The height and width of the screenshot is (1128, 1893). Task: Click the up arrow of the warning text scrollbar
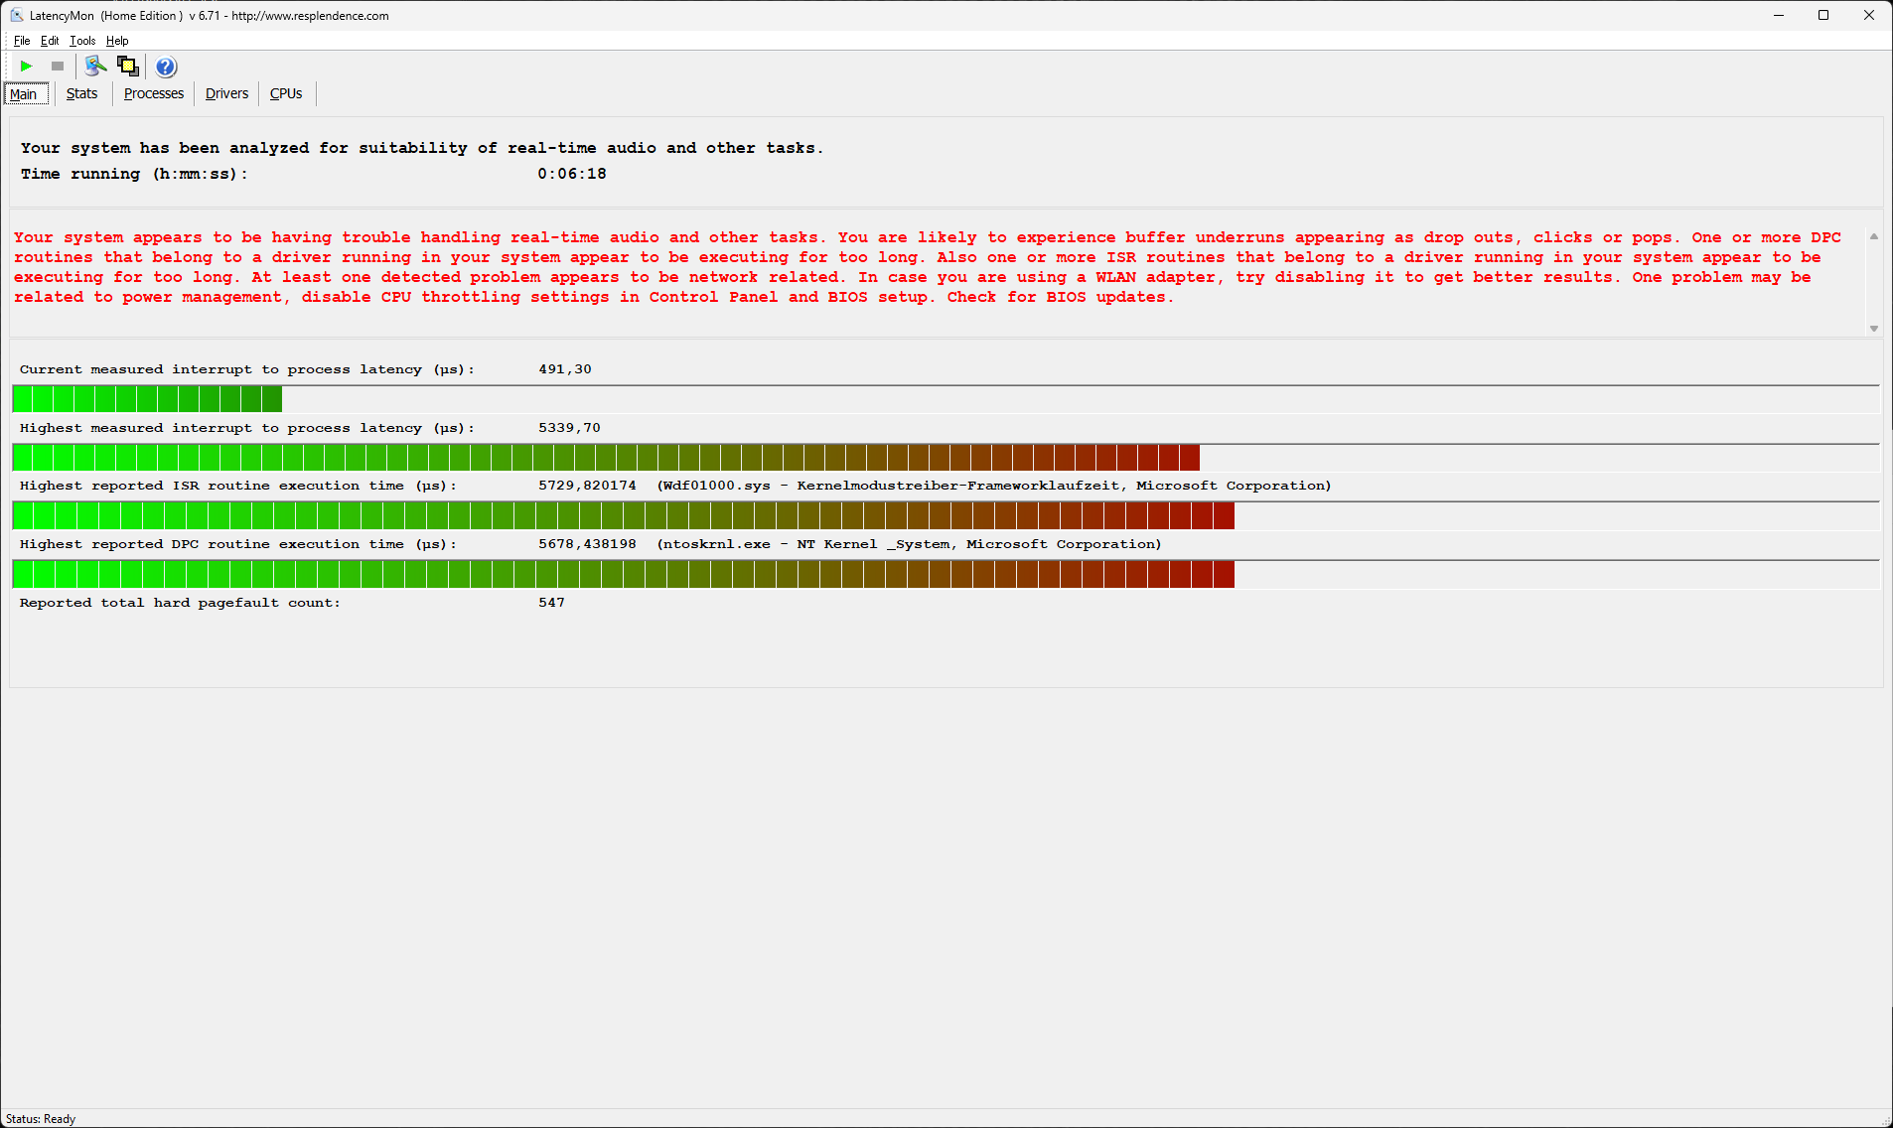click(1874, 236)
